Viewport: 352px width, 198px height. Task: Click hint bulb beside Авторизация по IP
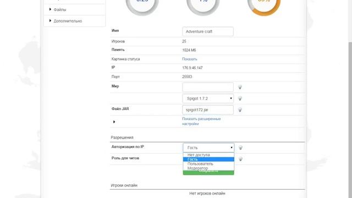pyautogui.click(x=240, y=147)
